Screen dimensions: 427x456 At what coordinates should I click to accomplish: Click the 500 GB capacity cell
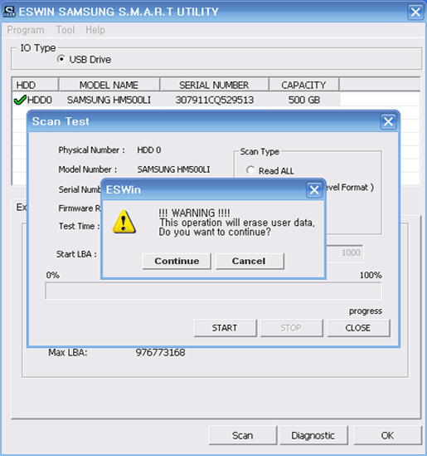tap(304, 100)
